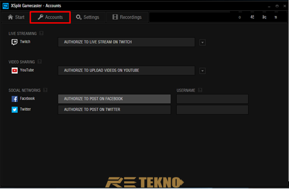Click the SOCIAL NETWORKS section heading
The height and width of the screenshot is (189, 289).
pos(25,90)
